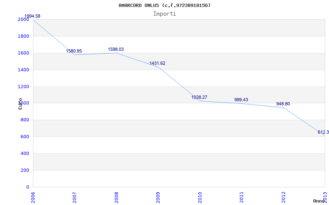The image size is (329, 205).
Task: Click the AMARCORD ONLUS chart title
Action: click(164, 5)
